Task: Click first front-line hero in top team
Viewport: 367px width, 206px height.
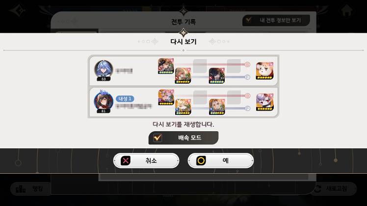Action: click(x=166, y=66)
